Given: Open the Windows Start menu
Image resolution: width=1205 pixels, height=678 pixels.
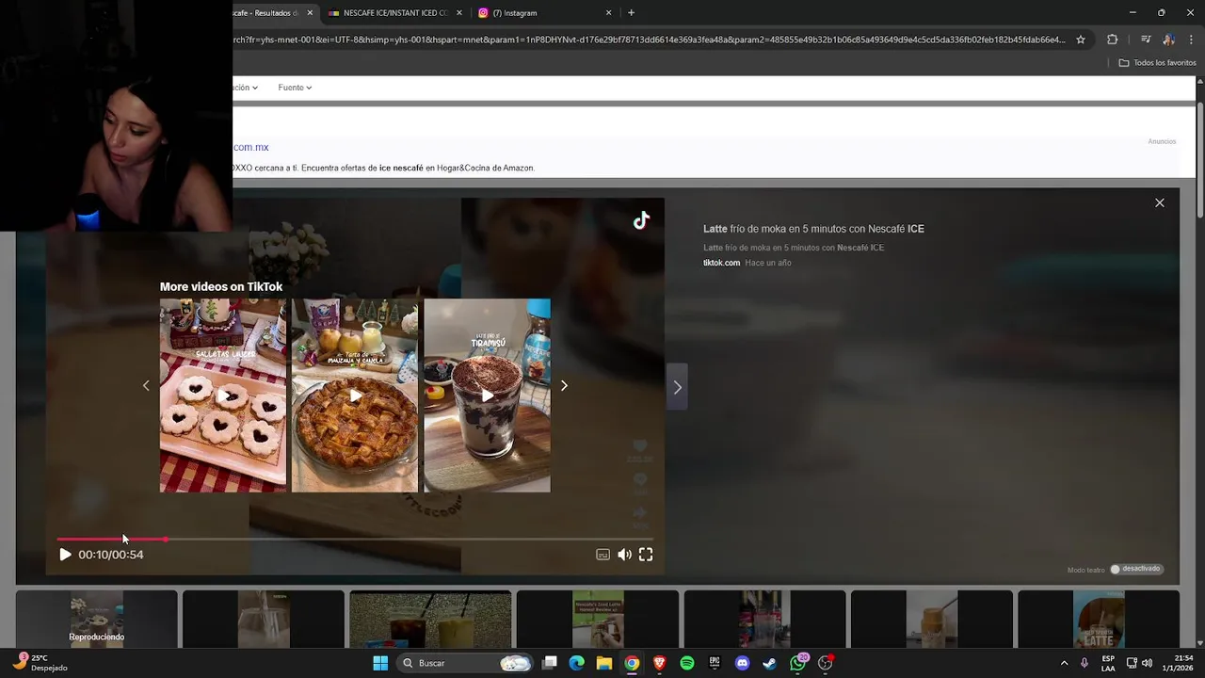Looking at the screenshot, I should 380,663.
